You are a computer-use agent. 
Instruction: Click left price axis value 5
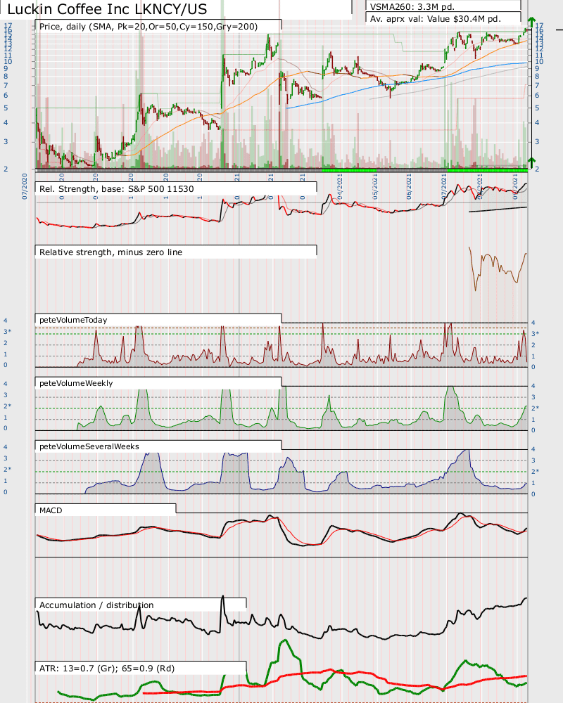click(6, 108)
